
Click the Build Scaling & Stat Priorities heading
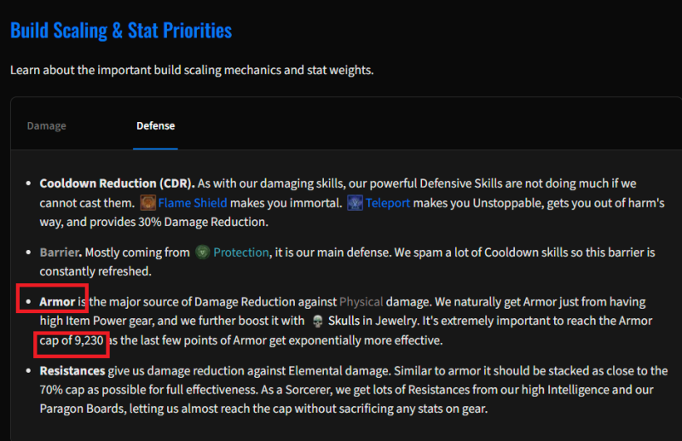(121, 31)
